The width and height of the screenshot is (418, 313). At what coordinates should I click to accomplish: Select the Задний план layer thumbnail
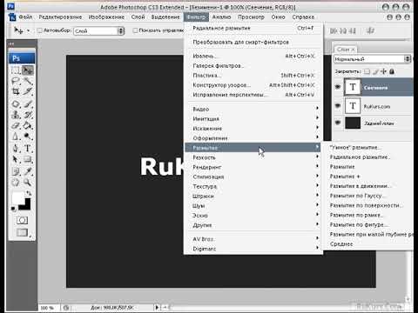[x=353, y=123]
